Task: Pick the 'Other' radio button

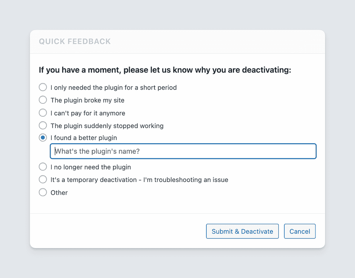Action: tap(43, 192)
